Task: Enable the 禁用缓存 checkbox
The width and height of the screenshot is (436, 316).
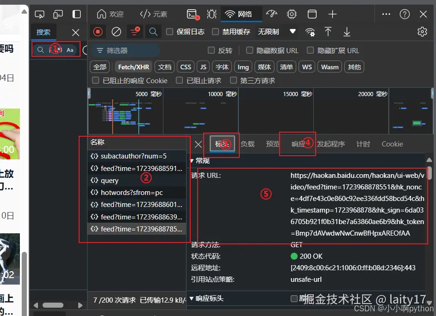Action: (x=215, y=31)
